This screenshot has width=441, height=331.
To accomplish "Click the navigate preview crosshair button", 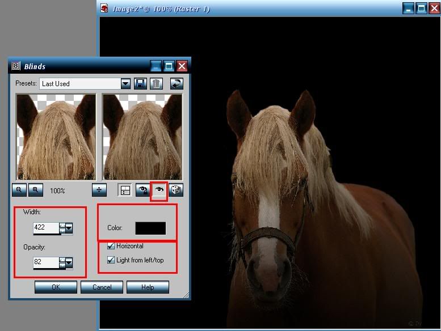I will point(99,190).
